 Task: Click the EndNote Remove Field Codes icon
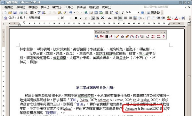137,36
